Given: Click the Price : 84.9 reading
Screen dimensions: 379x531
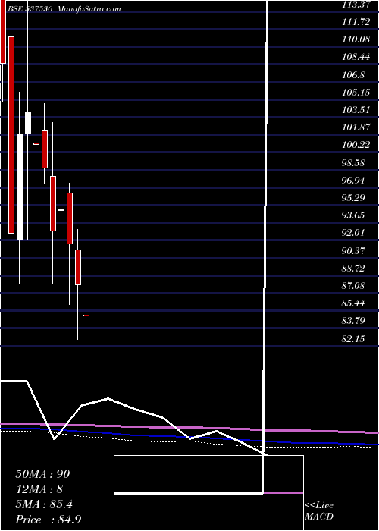Looking at the screenshot, I should [x=48, y=520].
